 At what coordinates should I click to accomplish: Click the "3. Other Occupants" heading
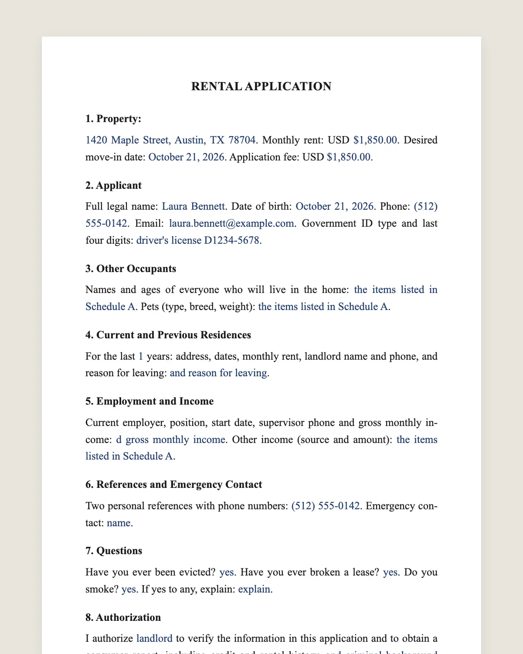131,269
